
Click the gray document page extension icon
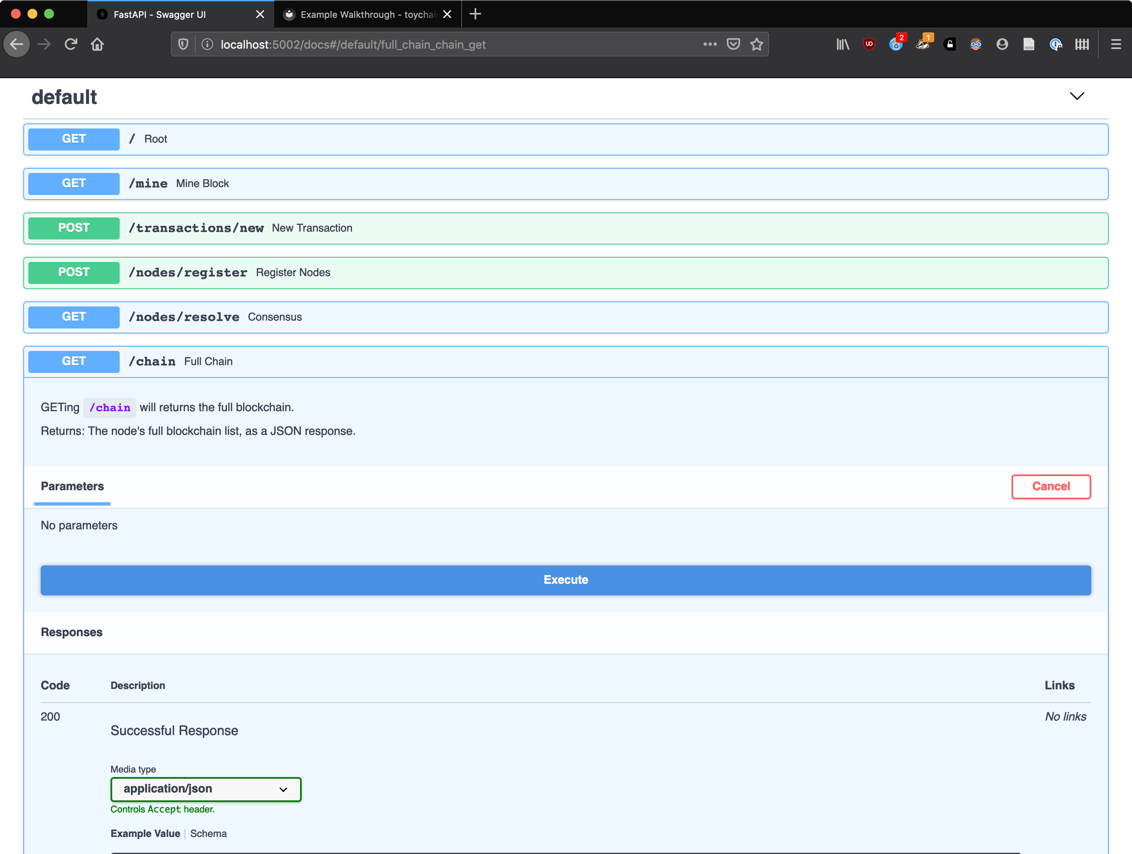1029,44
